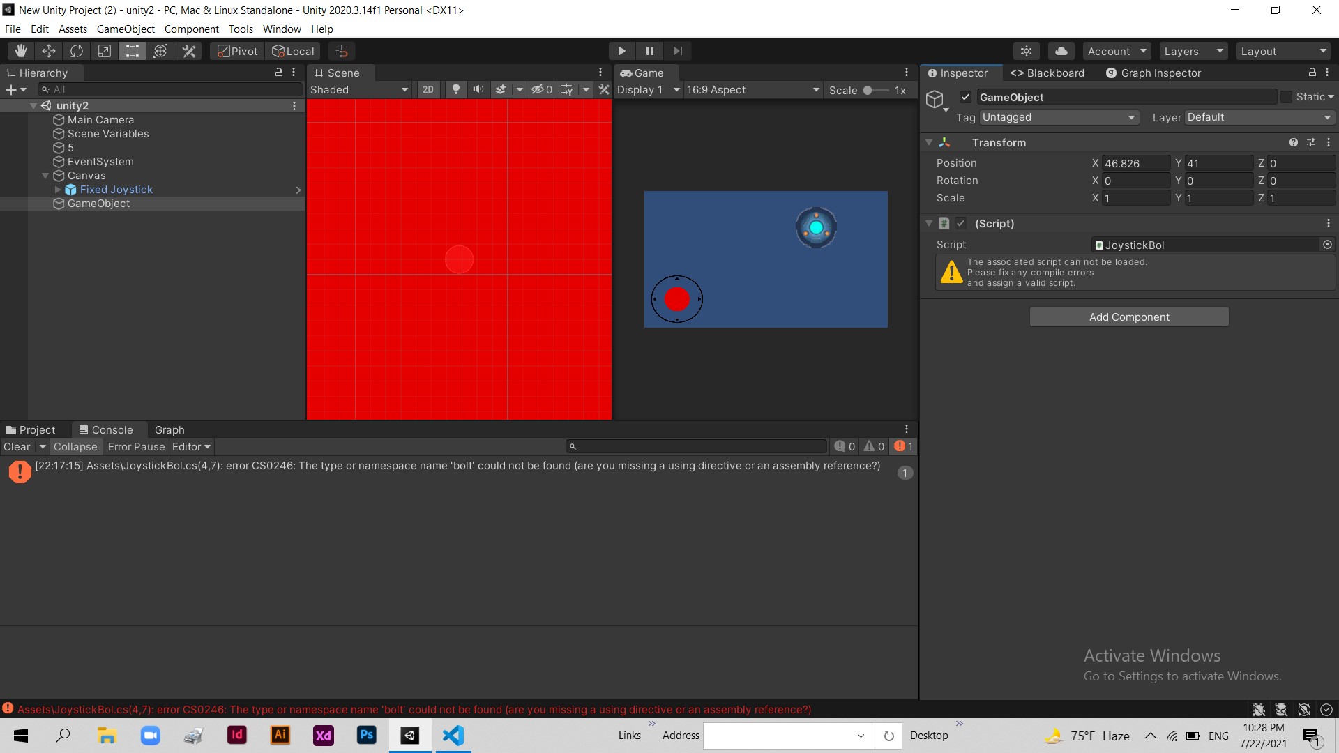Toggle scene audio speaker icon
The image size is (1339, 753).
[478, 90]
